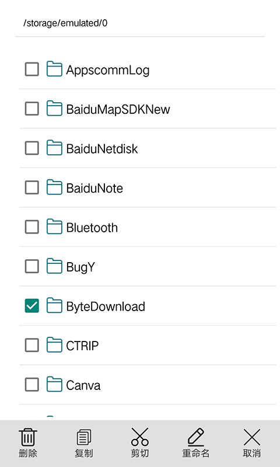
Task: Open the BugY folder label
Action: point(80,267)
